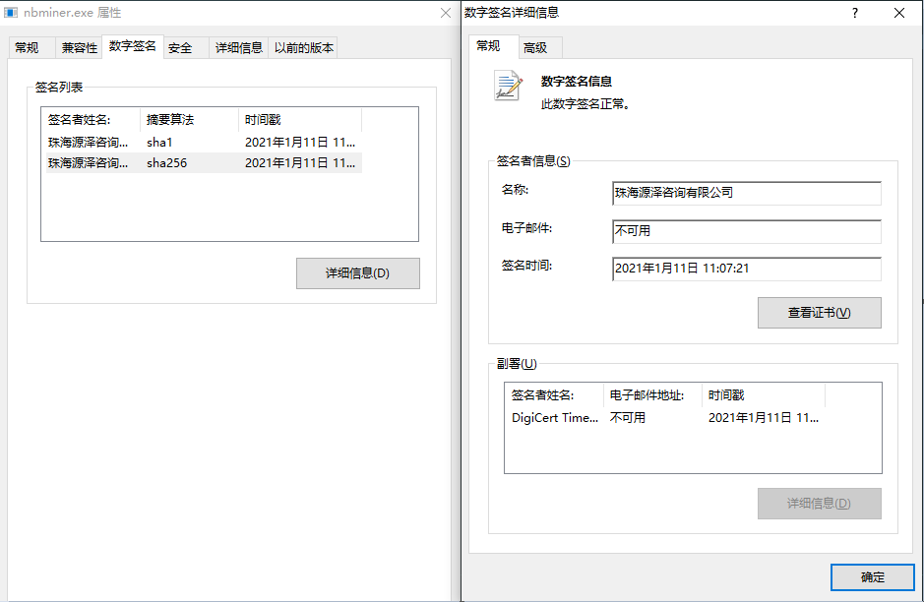Open the 安全 tab
924x602 pixels.
pyautogui.click(x=180, y=47)
